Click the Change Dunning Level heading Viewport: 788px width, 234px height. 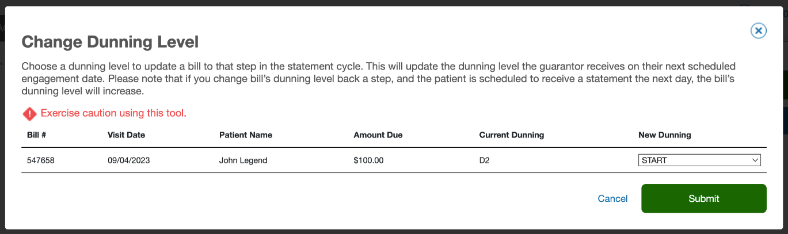point(110,42)
